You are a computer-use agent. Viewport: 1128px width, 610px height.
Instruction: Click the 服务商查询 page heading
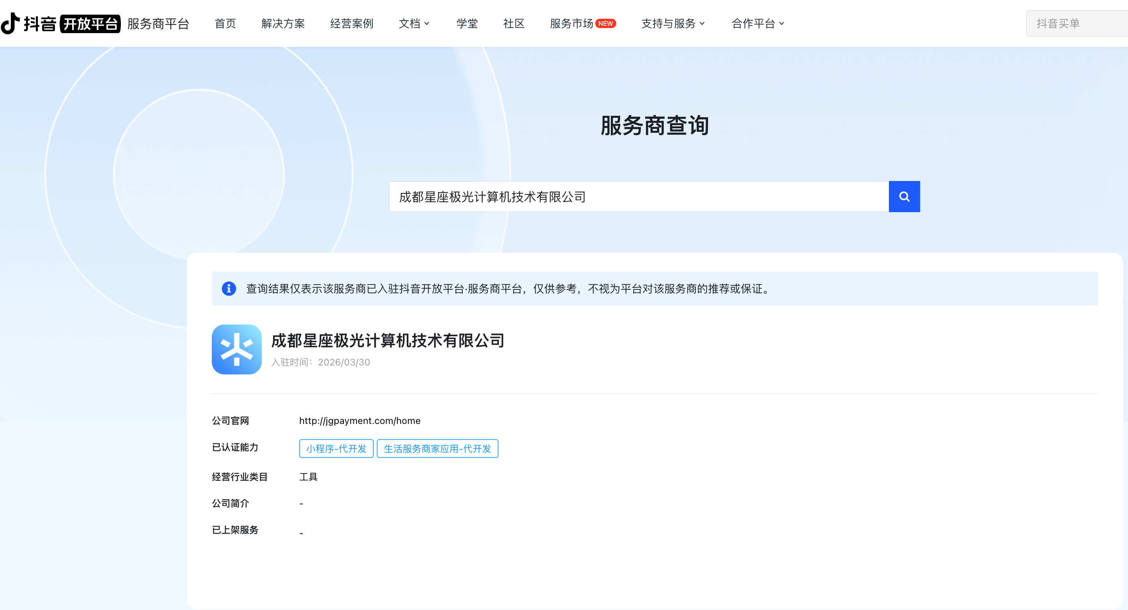pyautogui.click(x=654, y=126)
